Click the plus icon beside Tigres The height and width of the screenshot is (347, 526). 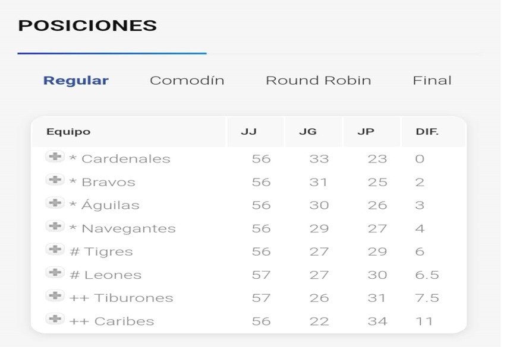pyautogui.click(x=55, y=250)
